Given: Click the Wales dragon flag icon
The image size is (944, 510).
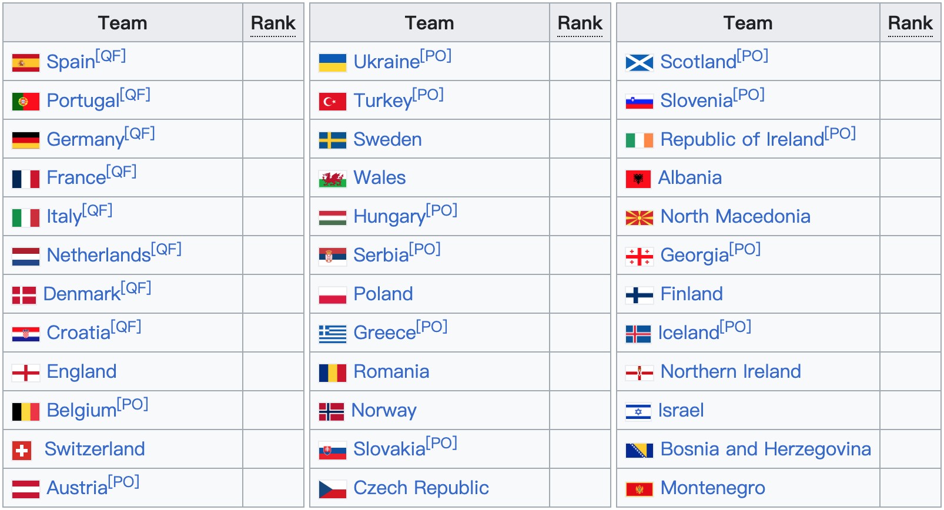Looking at the screenshot, I should click(x=332, y=179).
